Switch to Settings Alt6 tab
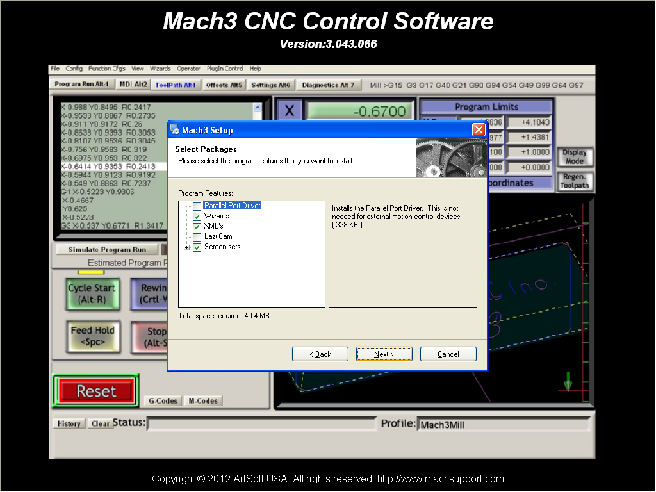Screen dimensions: 656x492 (x=271, y=85)
